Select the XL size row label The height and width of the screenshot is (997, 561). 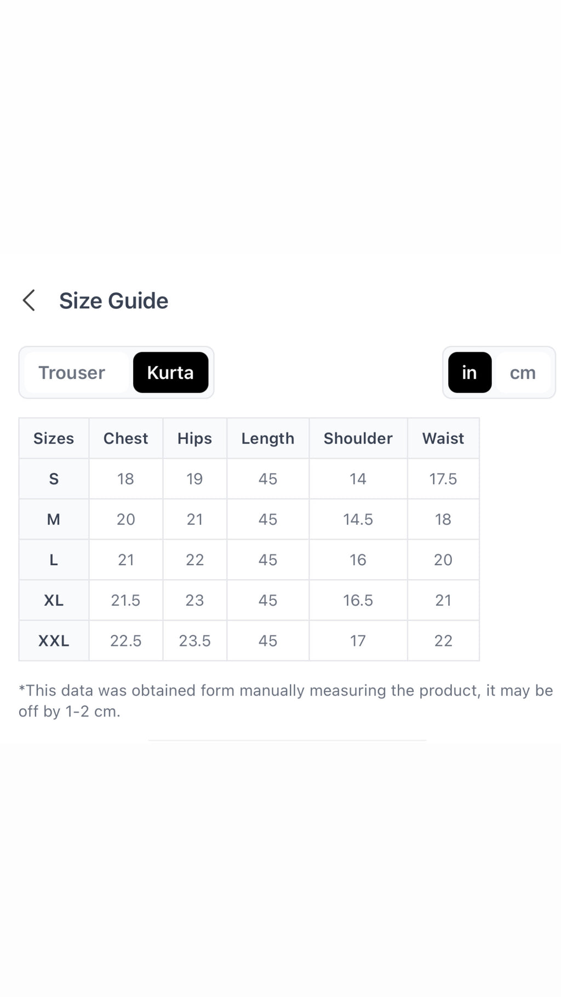(54, 600)
